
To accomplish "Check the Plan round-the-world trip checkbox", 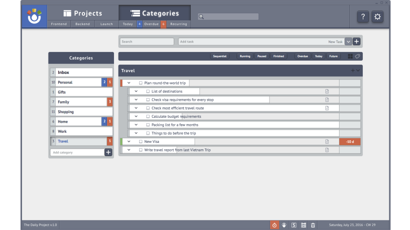I will [x=140, y=83].
